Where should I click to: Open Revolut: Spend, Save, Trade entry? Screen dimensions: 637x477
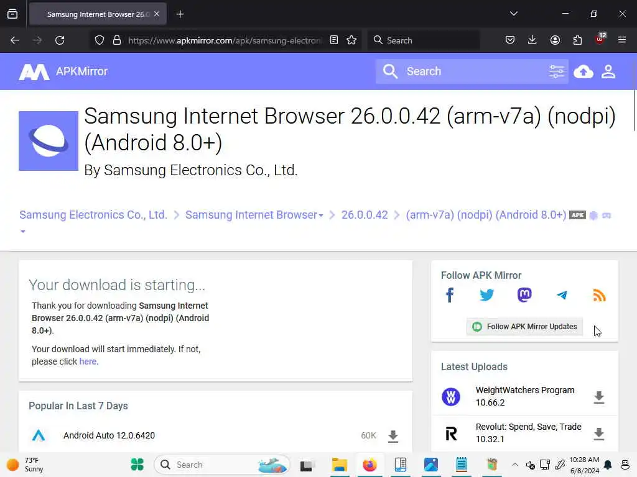(528, 433)
